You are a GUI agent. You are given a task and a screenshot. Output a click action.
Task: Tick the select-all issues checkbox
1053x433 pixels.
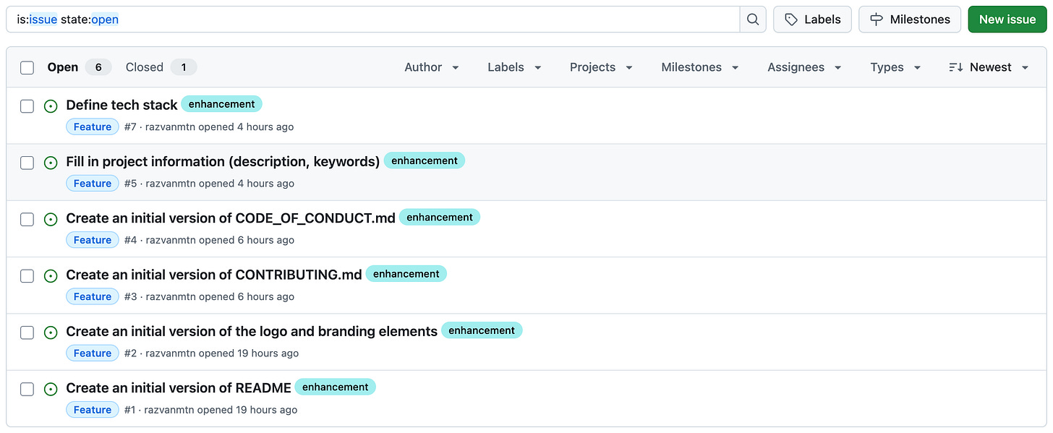[x=27, y=68]
